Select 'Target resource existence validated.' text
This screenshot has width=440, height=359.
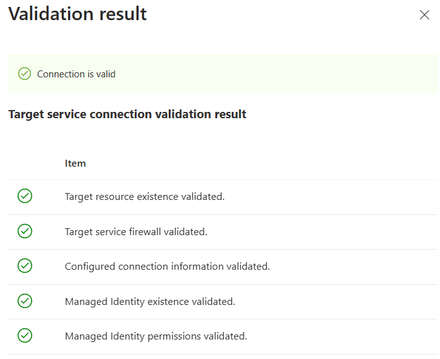(x=144, y=197)
